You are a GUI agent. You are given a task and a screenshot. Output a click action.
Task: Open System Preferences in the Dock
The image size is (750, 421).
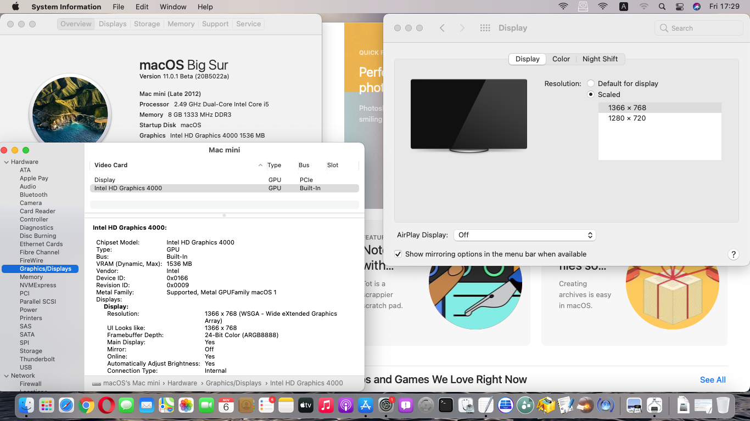click(x=386, y=406)
